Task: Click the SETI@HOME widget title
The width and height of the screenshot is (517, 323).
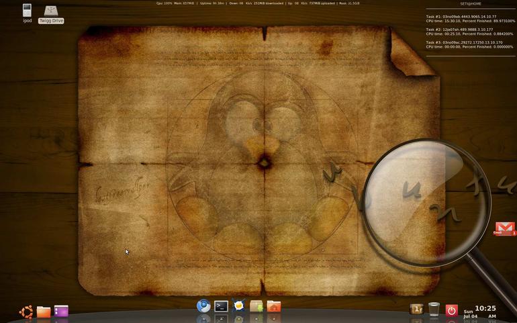Action: 471,3
